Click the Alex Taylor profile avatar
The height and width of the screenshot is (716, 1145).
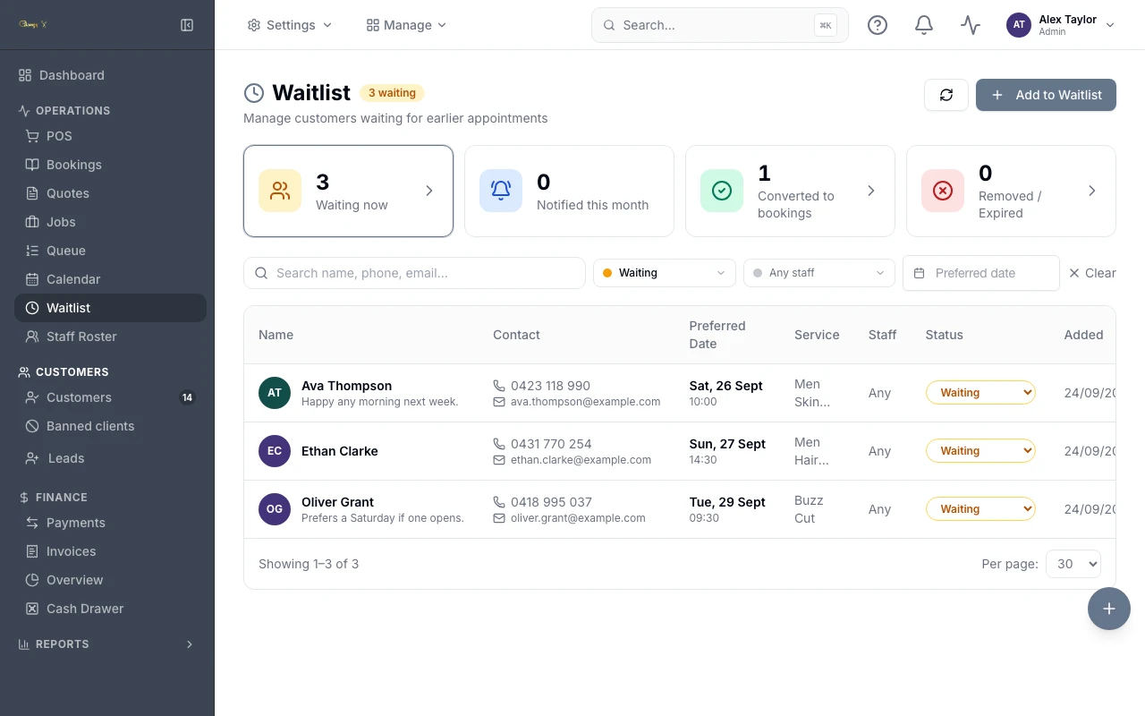click(x=1019, y=25)
